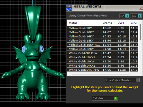Click the 14.07 grams cell

point(108,32)
